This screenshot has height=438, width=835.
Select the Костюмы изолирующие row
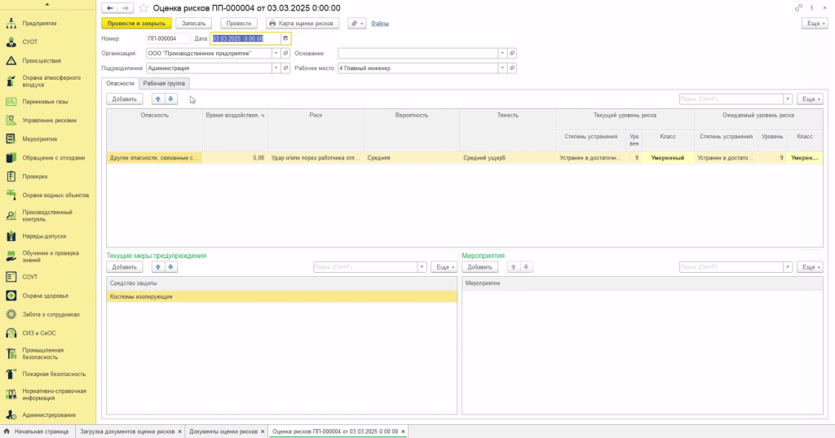281,296
